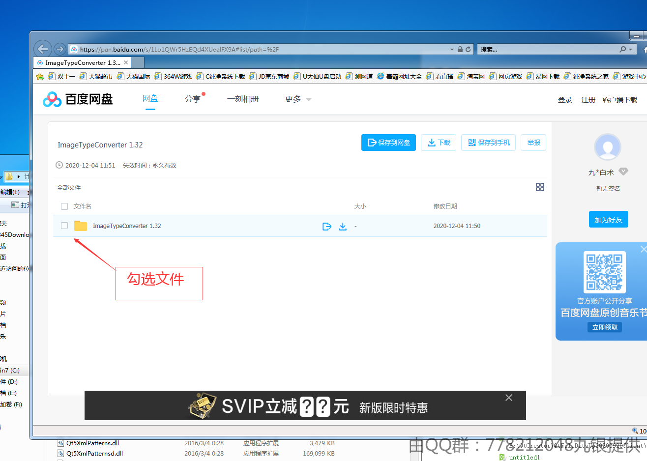Image resolution: width=647 pixels, height=461 pixels.
Task: Select Qt5XmlPatternsd.dll in the Explorer window
Action: tap(94, 453)
